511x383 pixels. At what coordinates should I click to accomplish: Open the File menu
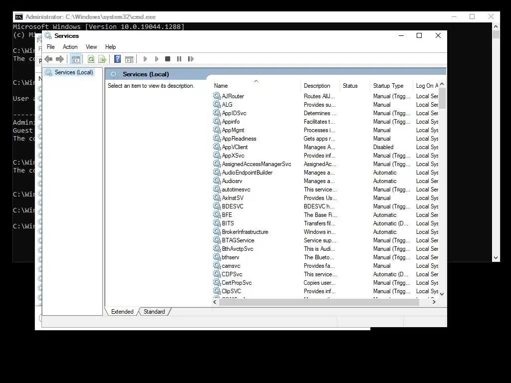[51, 47]
